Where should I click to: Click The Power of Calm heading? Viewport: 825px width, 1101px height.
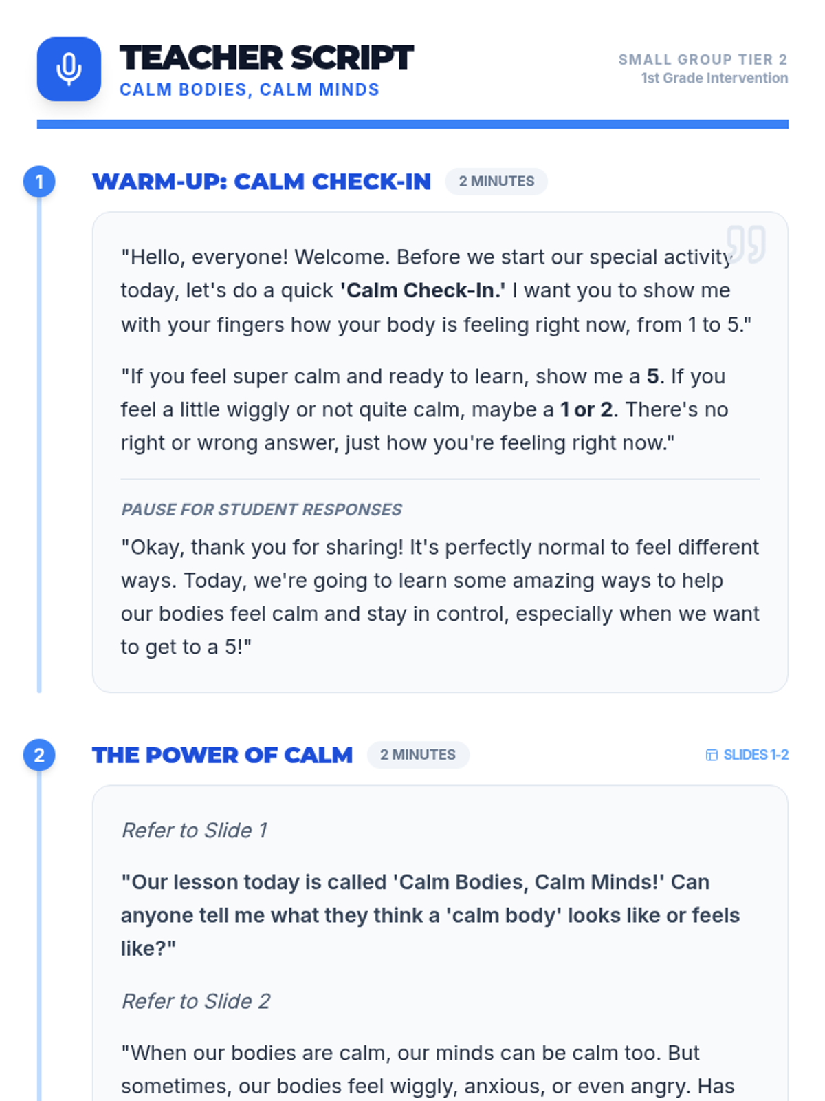[222, 755]
